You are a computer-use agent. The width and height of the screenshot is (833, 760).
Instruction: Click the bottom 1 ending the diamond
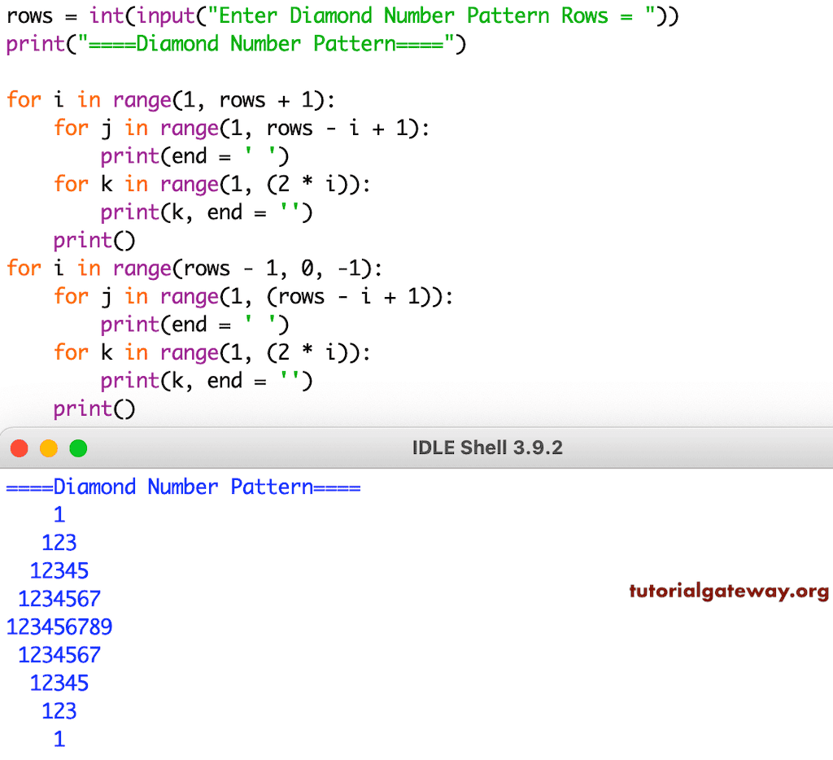(59, 739)
